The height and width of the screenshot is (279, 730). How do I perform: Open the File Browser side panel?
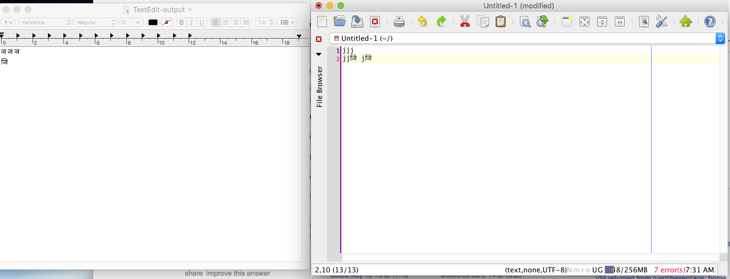pos(319,86)
